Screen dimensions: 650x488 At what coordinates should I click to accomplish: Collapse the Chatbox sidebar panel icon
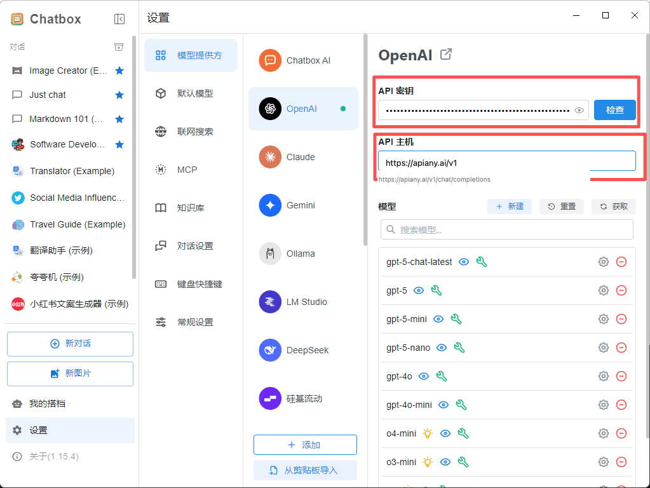(119, 19)
